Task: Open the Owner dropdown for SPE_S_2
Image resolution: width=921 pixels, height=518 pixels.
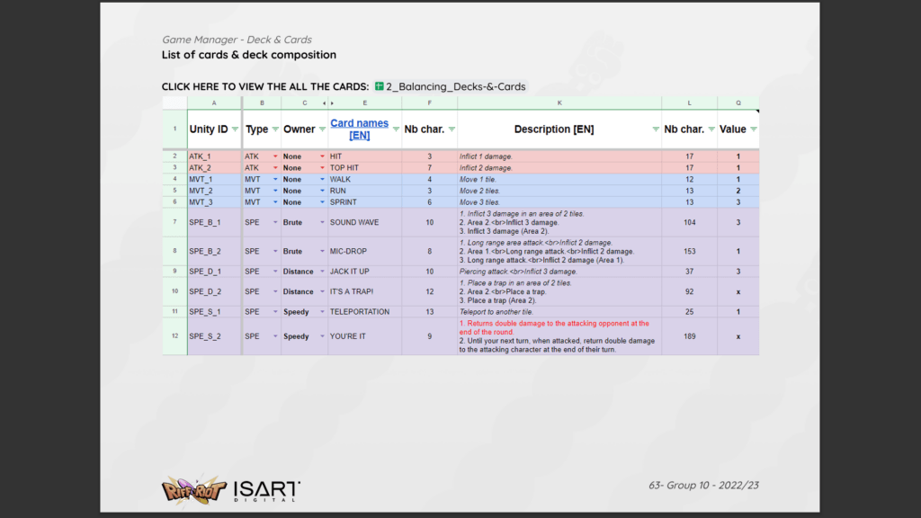Action: coord(322,336)
